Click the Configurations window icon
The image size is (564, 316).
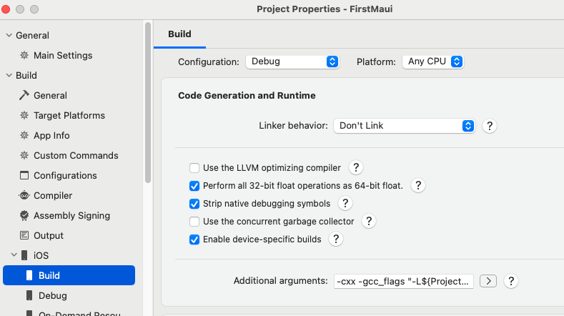pos(24,175)
